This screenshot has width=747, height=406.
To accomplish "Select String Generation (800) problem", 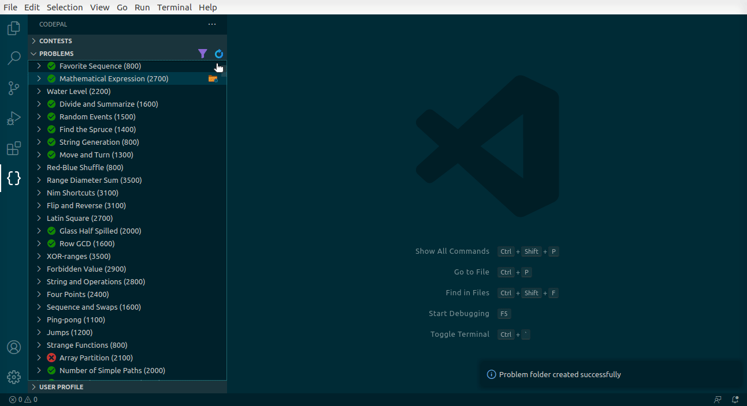I will pos(127,142).
